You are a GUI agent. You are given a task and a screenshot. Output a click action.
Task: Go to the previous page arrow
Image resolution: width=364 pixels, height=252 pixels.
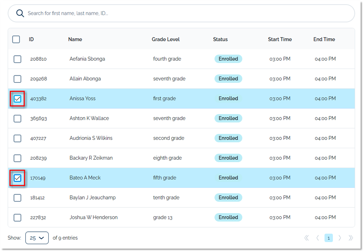coord(318,238)
